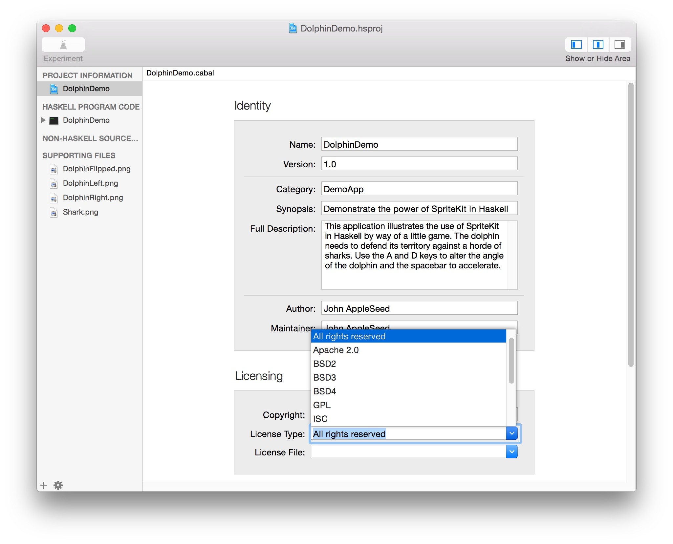Viewport: 673px width, 544px height.
Task: Open the License File dropdown arrow
Action: [511, 452]
